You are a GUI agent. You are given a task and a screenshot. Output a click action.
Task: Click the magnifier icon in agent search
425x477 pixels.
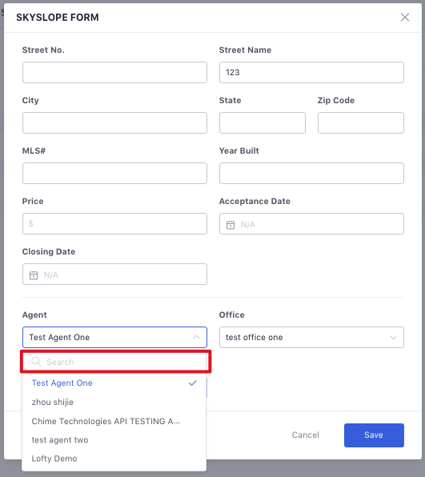point(36,362)
